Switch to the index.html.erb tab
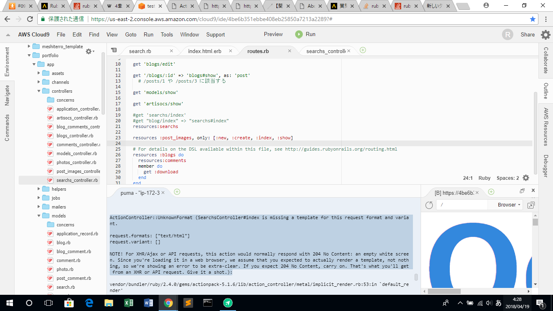553x311 pixels. tap(204, 51)
